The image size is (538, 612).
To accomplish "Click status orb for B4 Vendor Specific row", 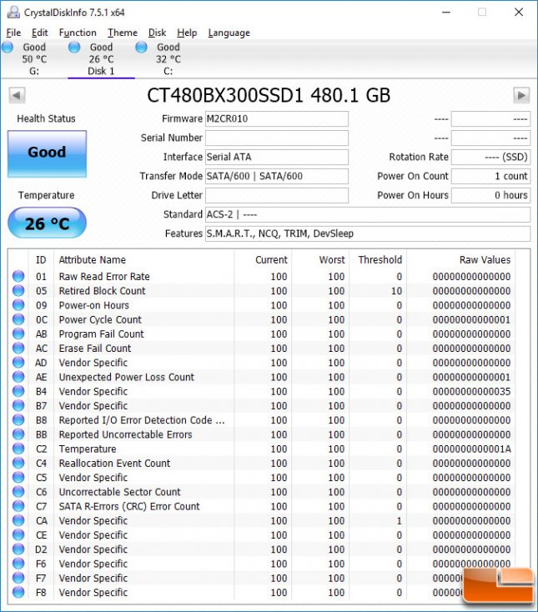I will coord(18,391).
